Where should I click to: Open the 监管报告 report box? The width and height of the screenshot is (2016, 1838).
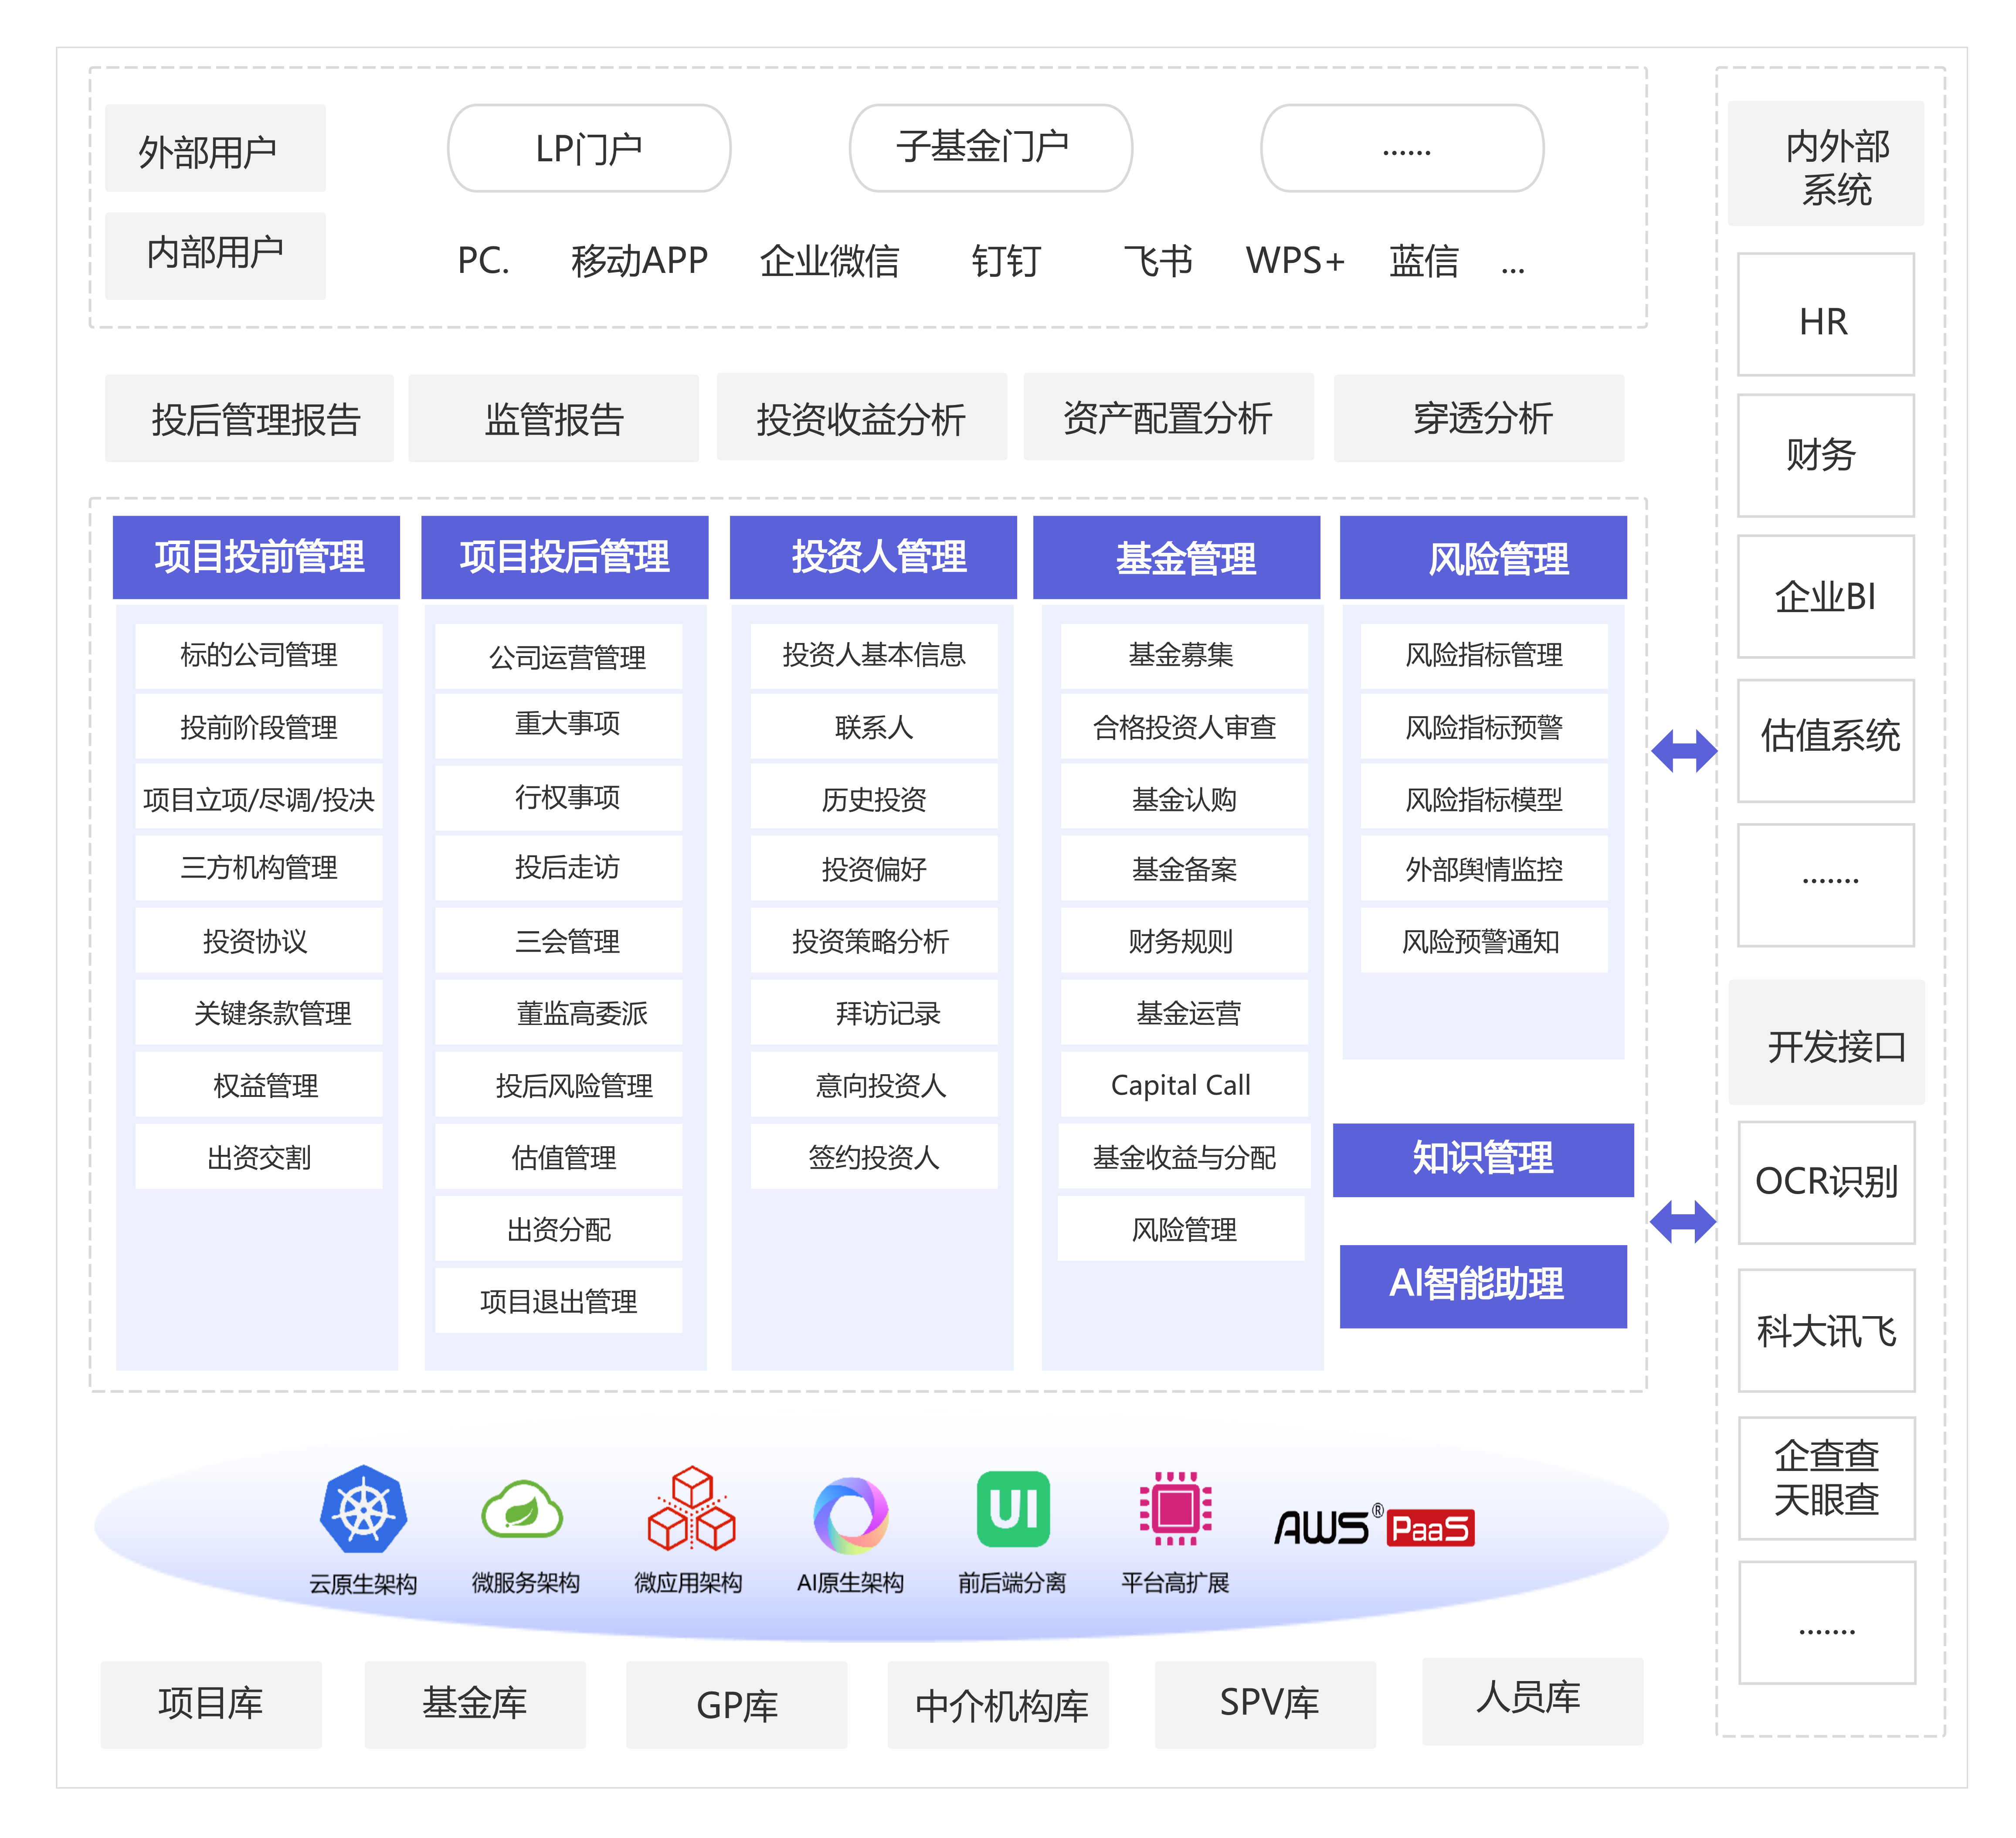553,418
